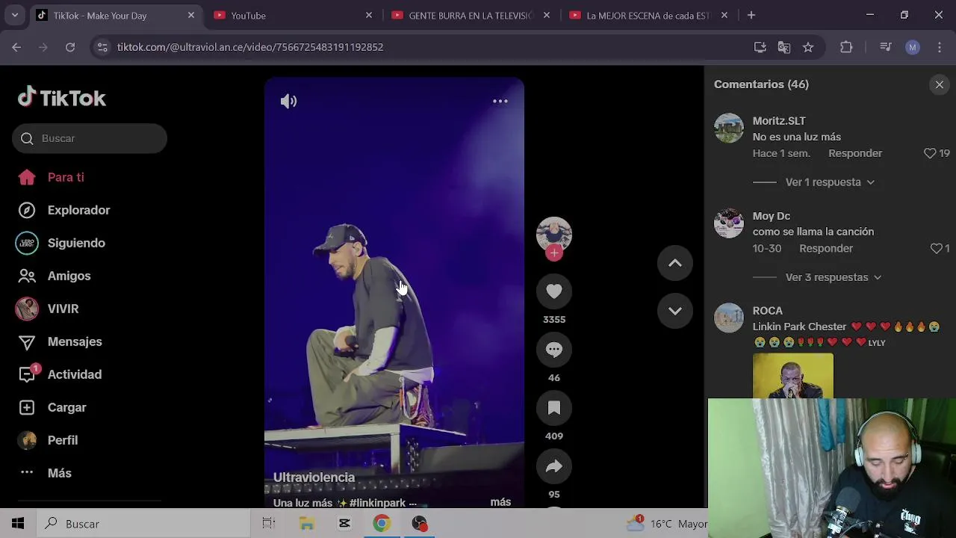Viewport: 956px width, 538px height.
Task: Bookmark this page with star icon
Action: pyautogui.click(x=808, y=47)
